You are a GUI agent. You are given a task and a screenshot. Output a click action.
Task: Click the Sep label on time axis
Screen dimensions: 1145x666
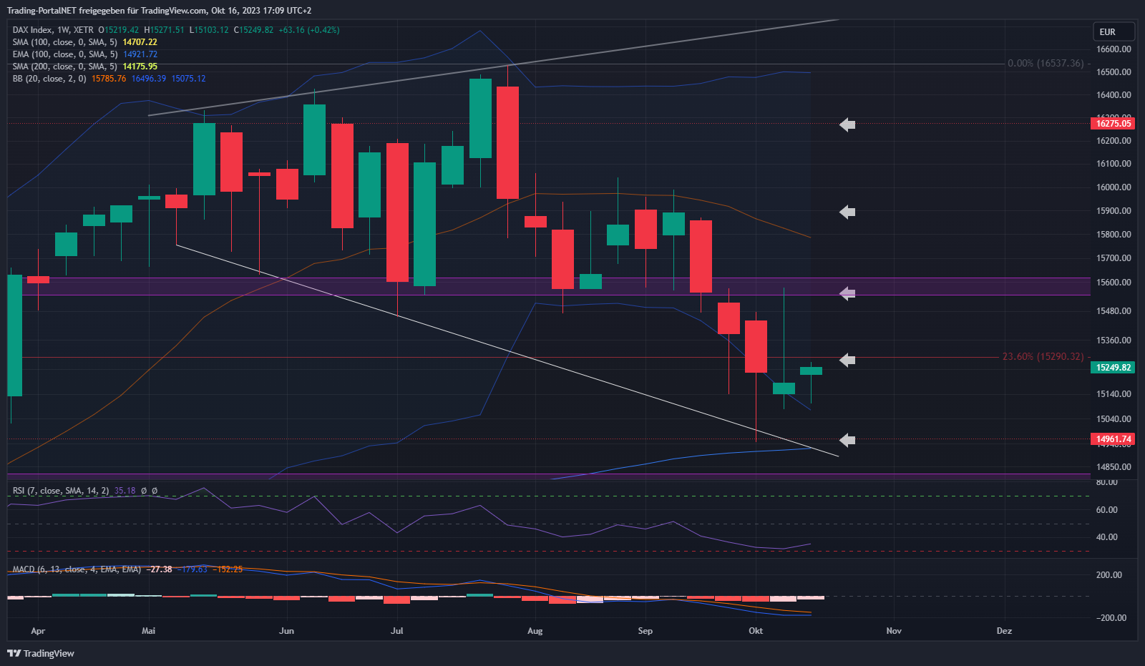click(x=645, y=631)
